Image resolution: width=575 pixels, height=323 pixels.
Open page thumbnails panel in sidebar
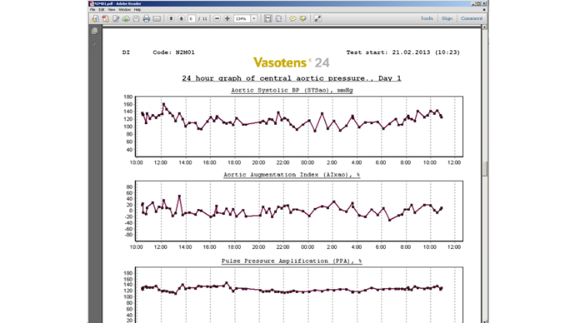coord(95,31)
